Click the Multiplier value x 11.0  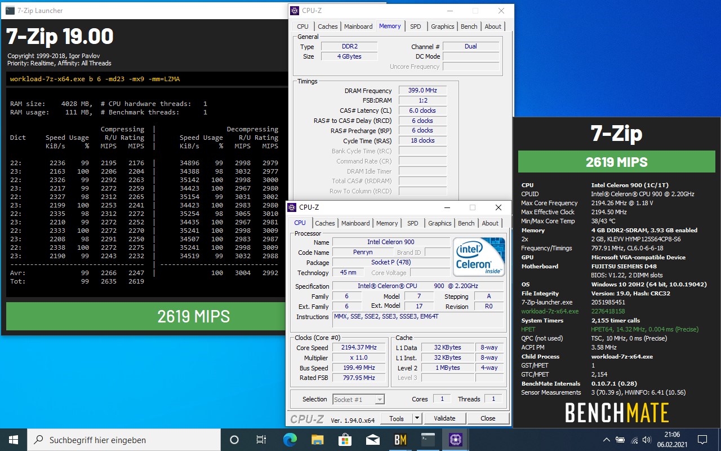point(359,357)
